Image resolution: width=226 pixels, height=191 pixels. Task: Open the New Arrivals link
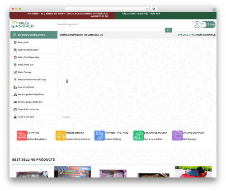coord(206,35)
